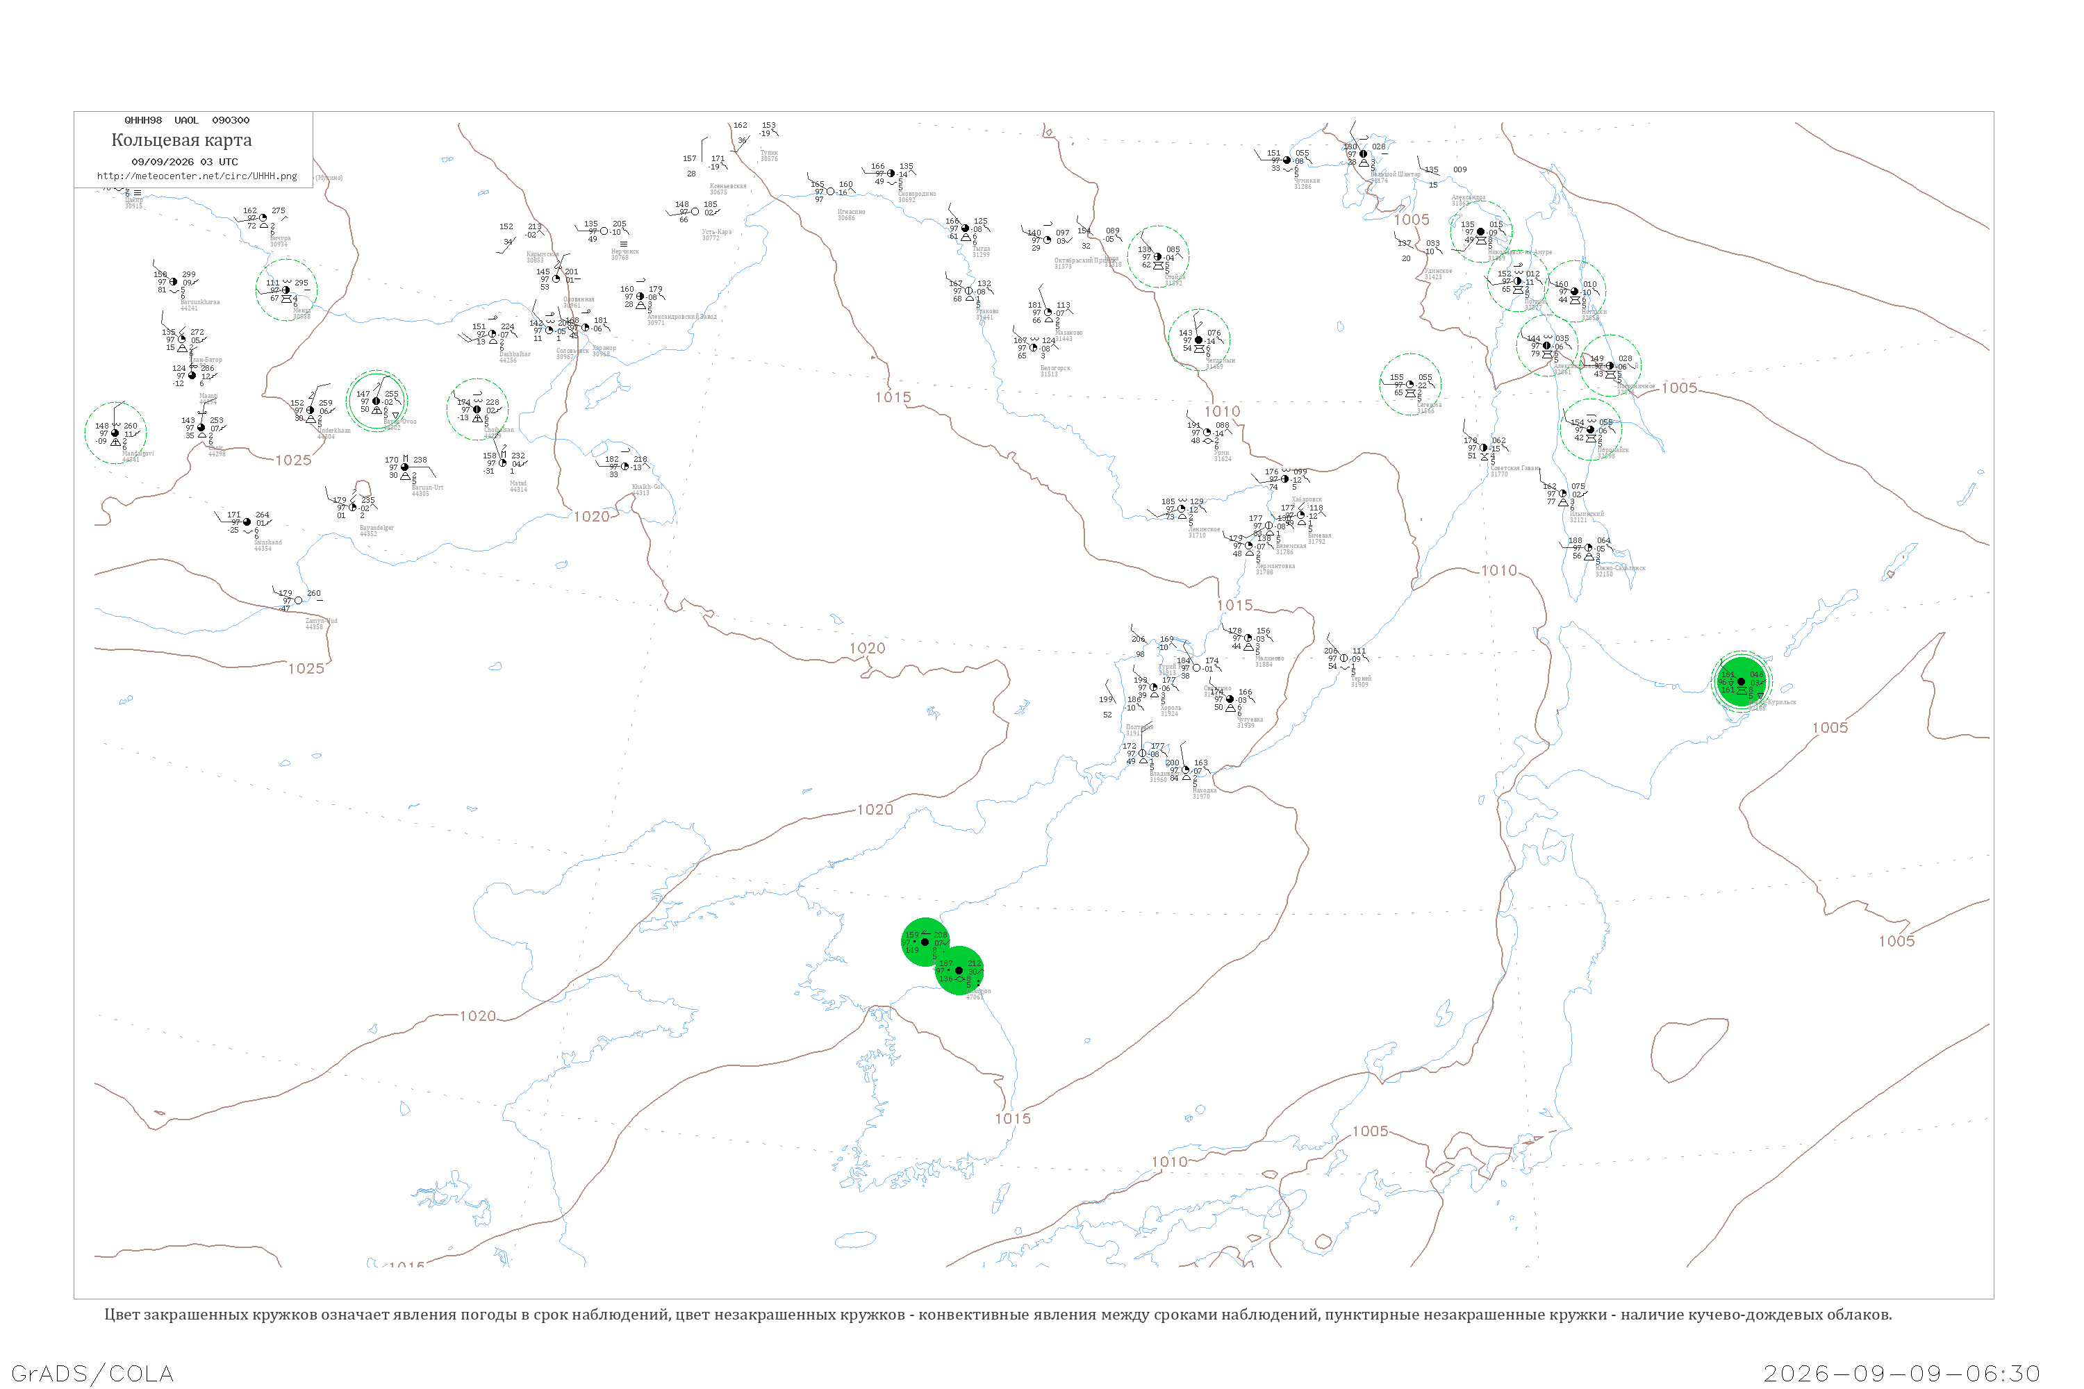
Task: Click the 09/09/2026 03 UTC date text
Action: tap(184, 162)
